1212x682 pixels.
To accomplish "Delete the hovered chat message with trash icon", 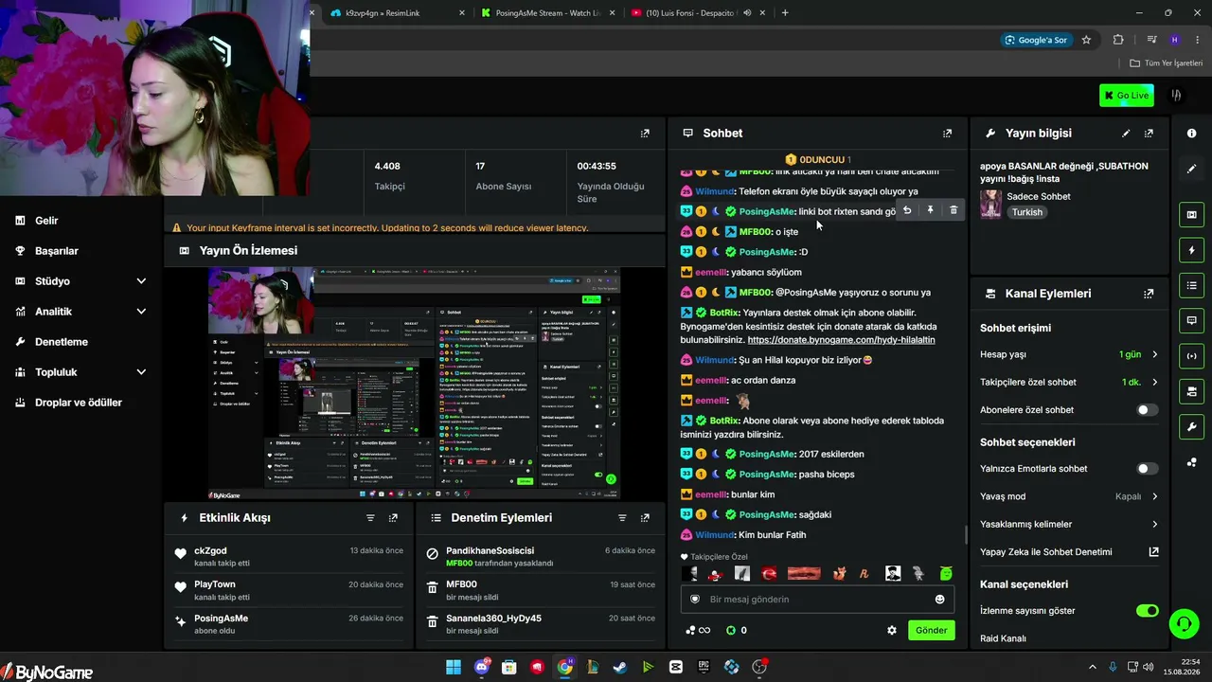I will 954,210.
